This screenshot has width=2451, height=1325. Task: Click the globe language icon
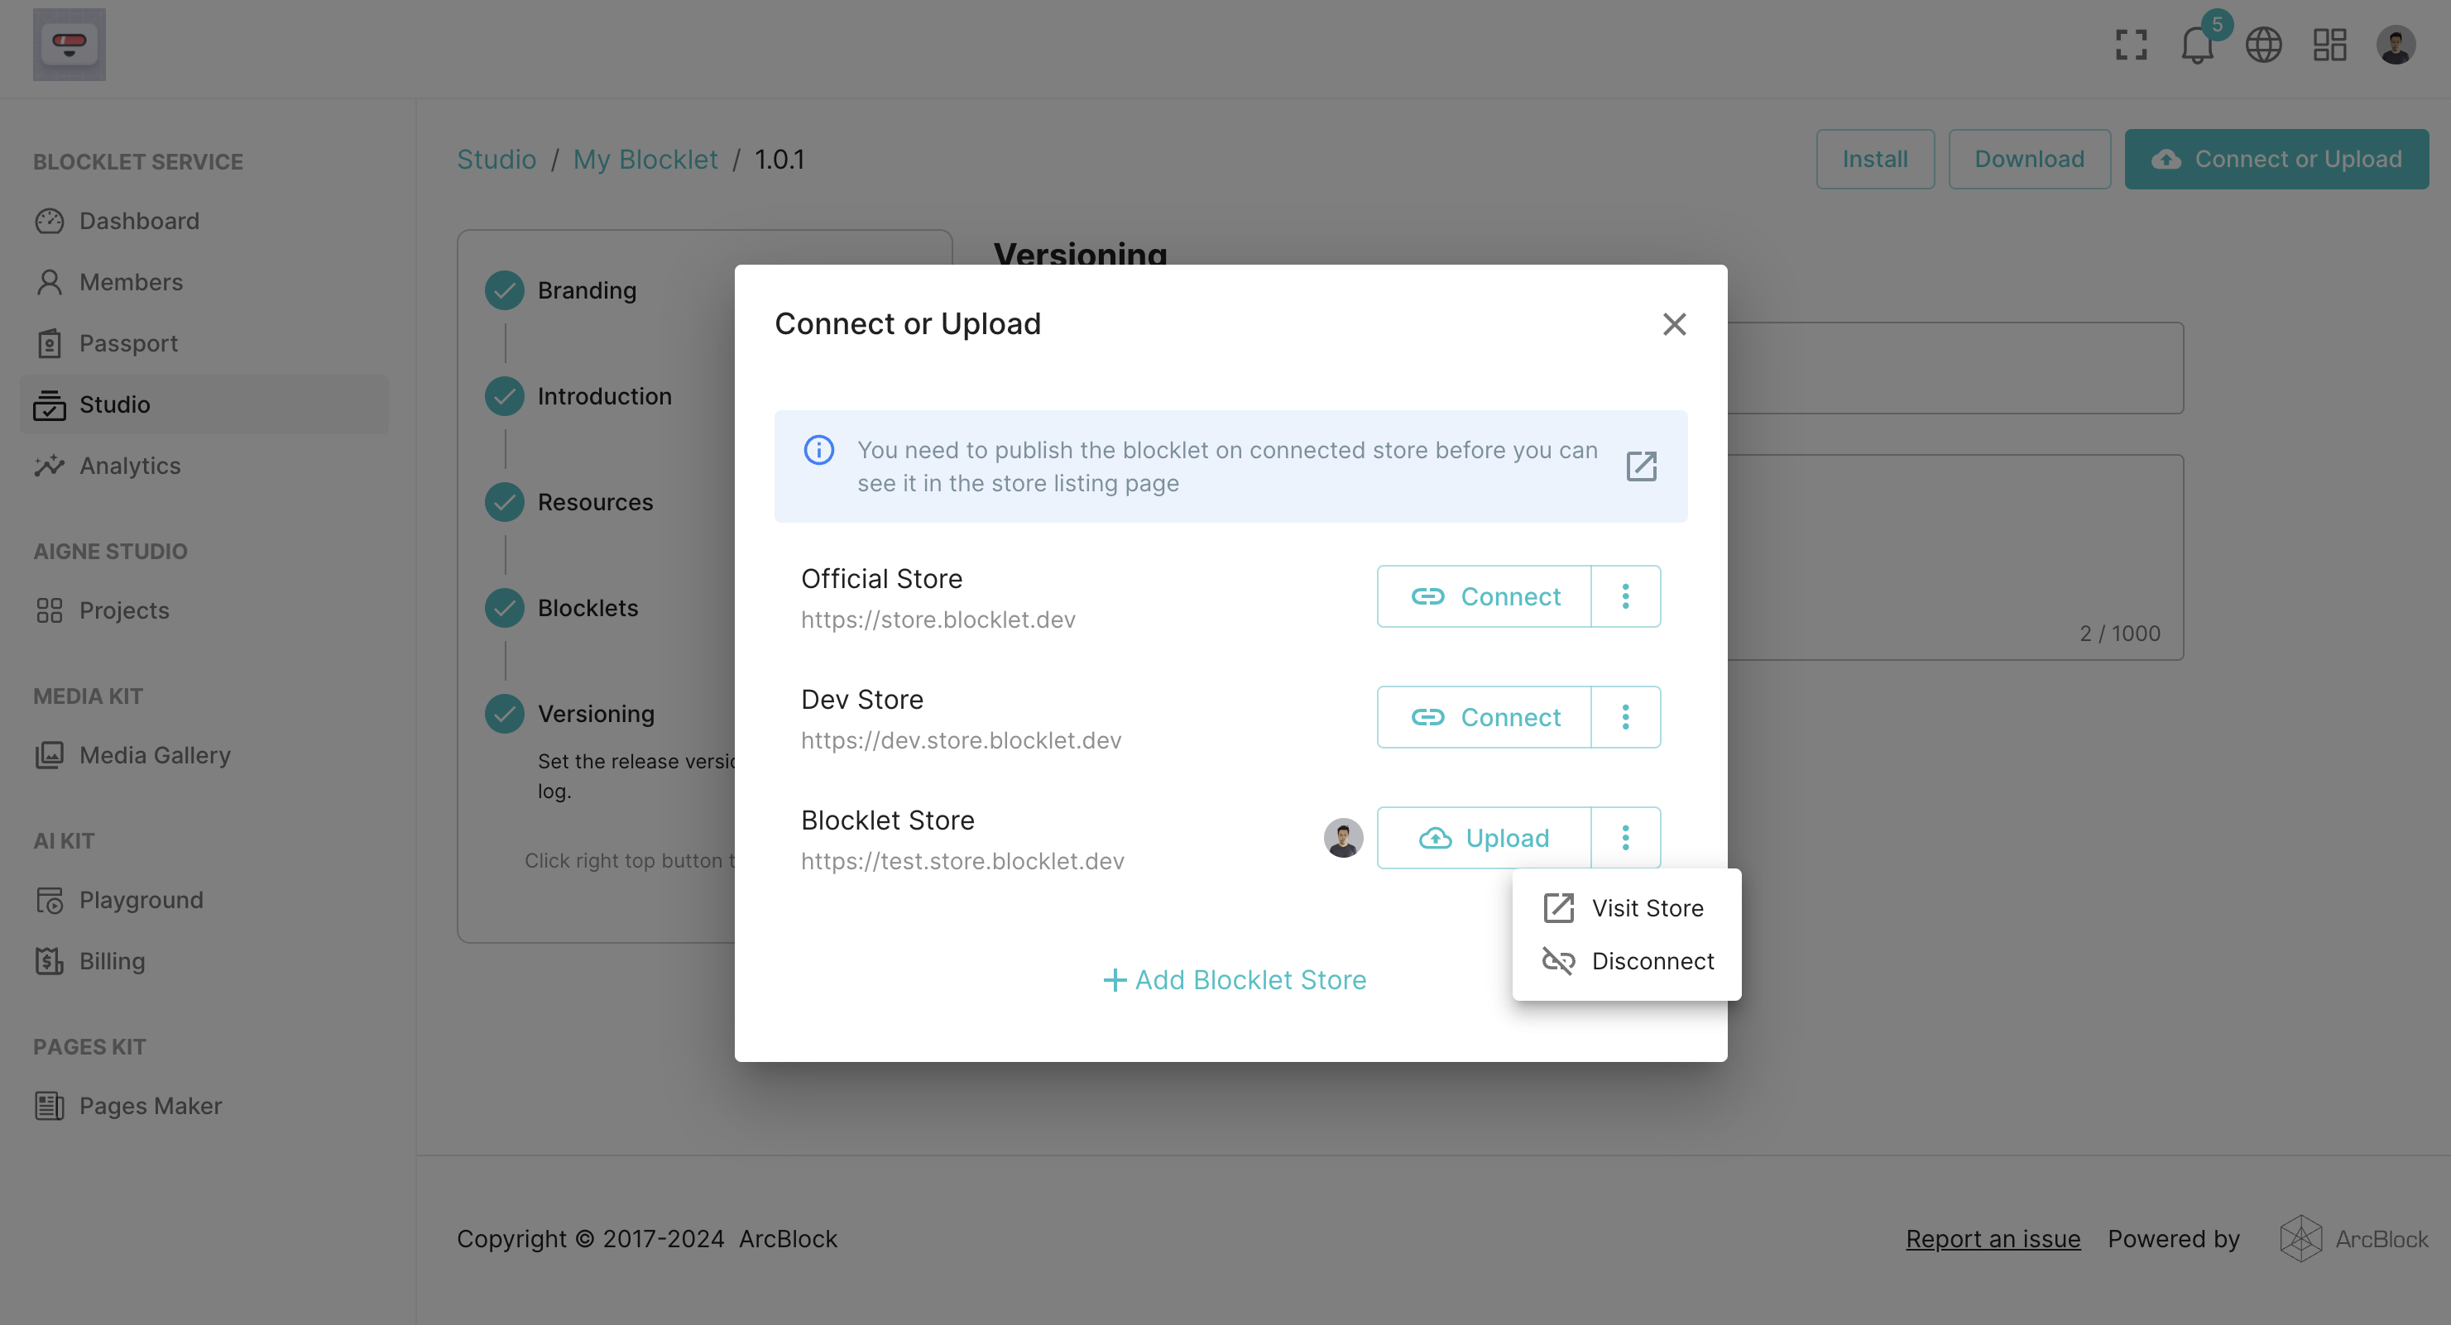tap(2263, 45)
